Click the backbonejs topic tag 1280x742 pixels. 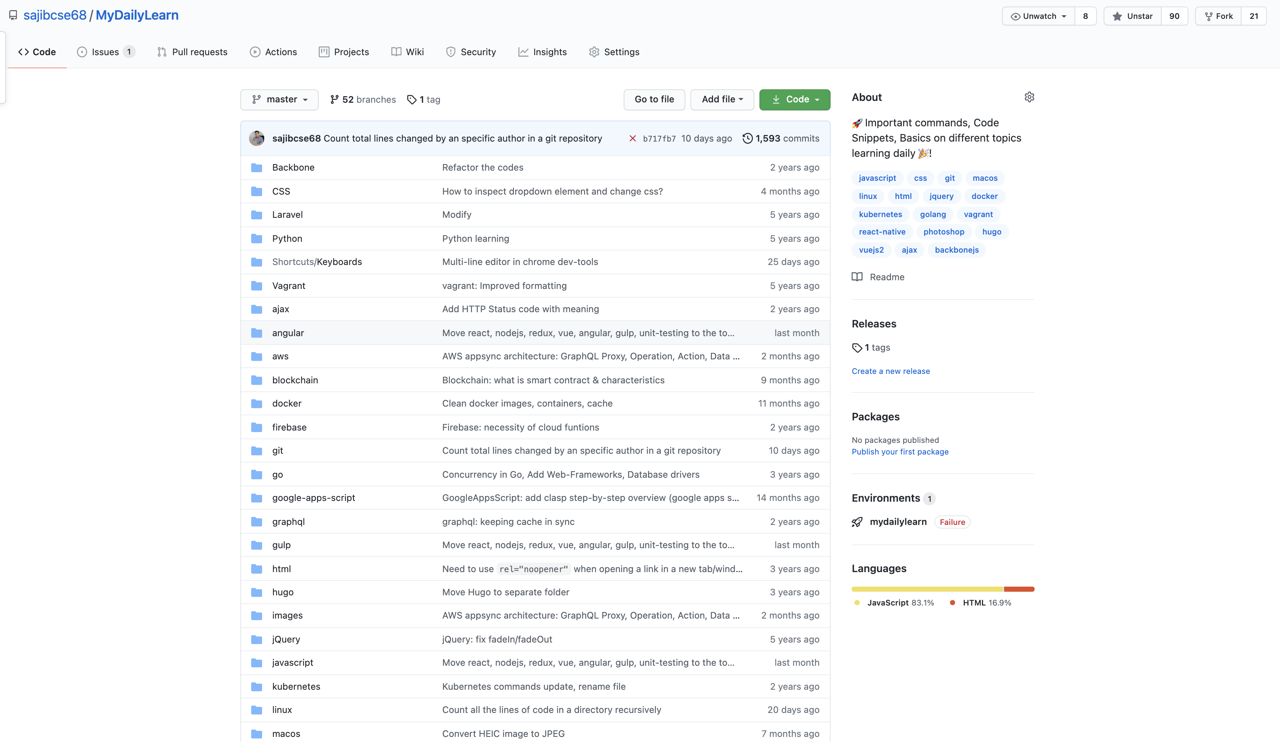(x=957, y=250)
